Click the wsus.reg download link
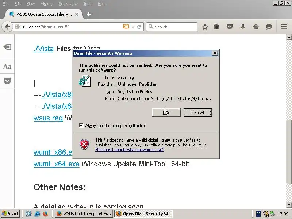This screenshot has height=219, width=292. coord(48,118)
